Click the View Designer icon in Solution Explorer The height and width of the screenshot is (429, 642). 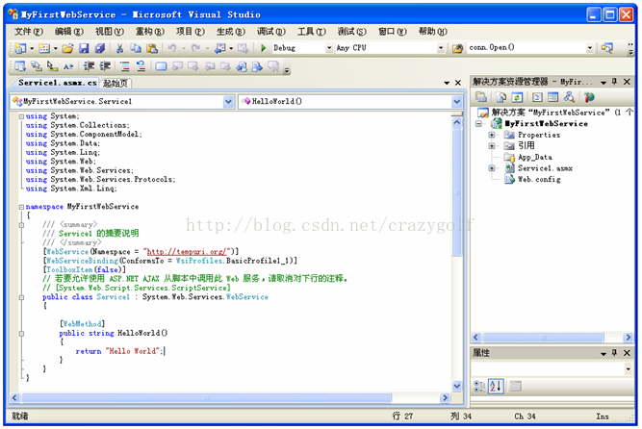pyautogui.click(x=553, y=97)
